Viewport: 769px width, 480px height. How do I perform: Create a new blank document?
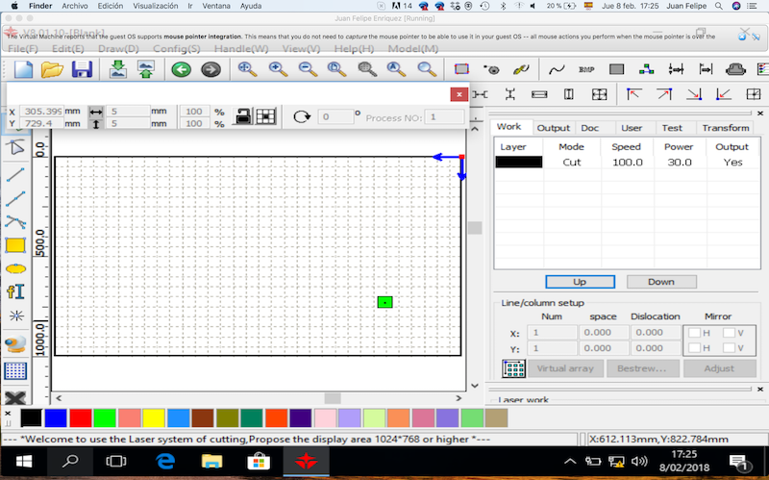23,69
